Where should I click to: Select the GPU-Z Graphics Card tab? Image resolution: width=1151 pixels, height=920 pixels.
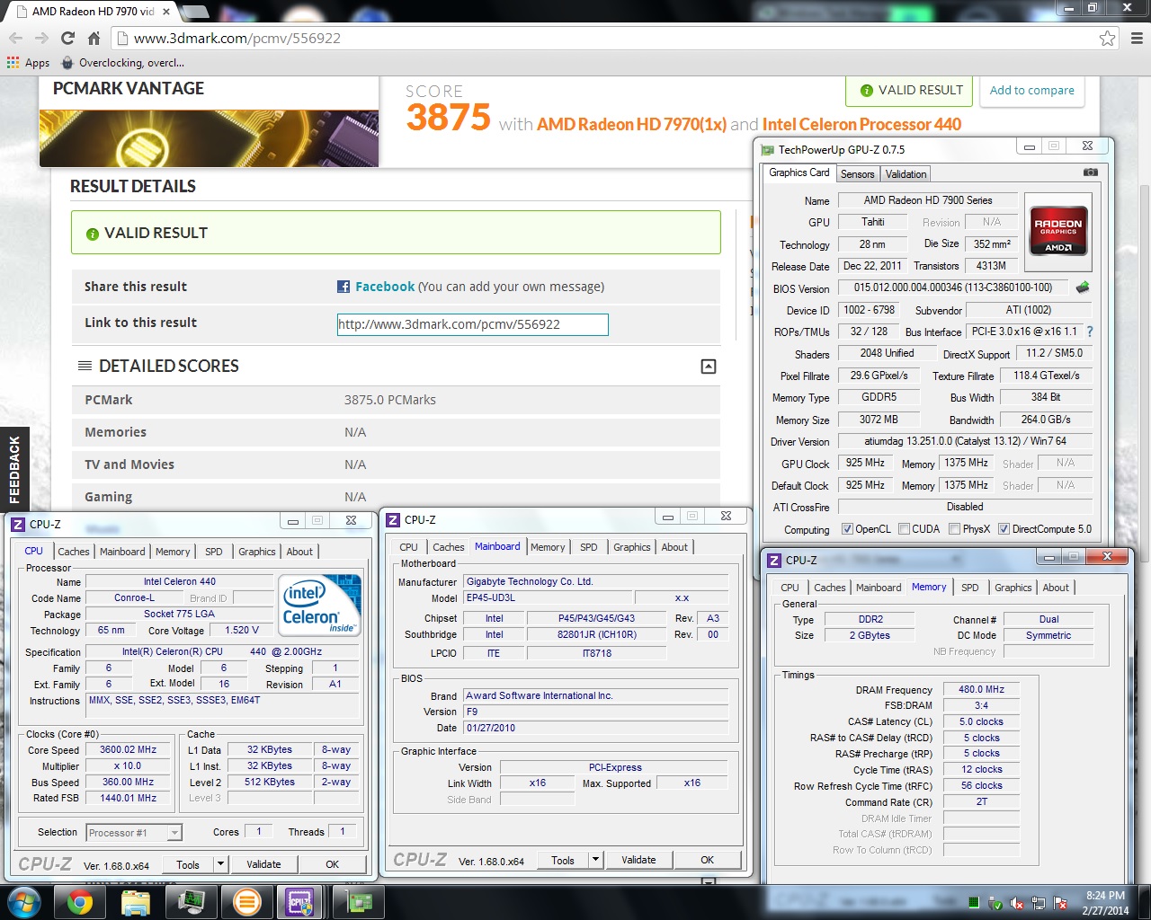[799, 172]
